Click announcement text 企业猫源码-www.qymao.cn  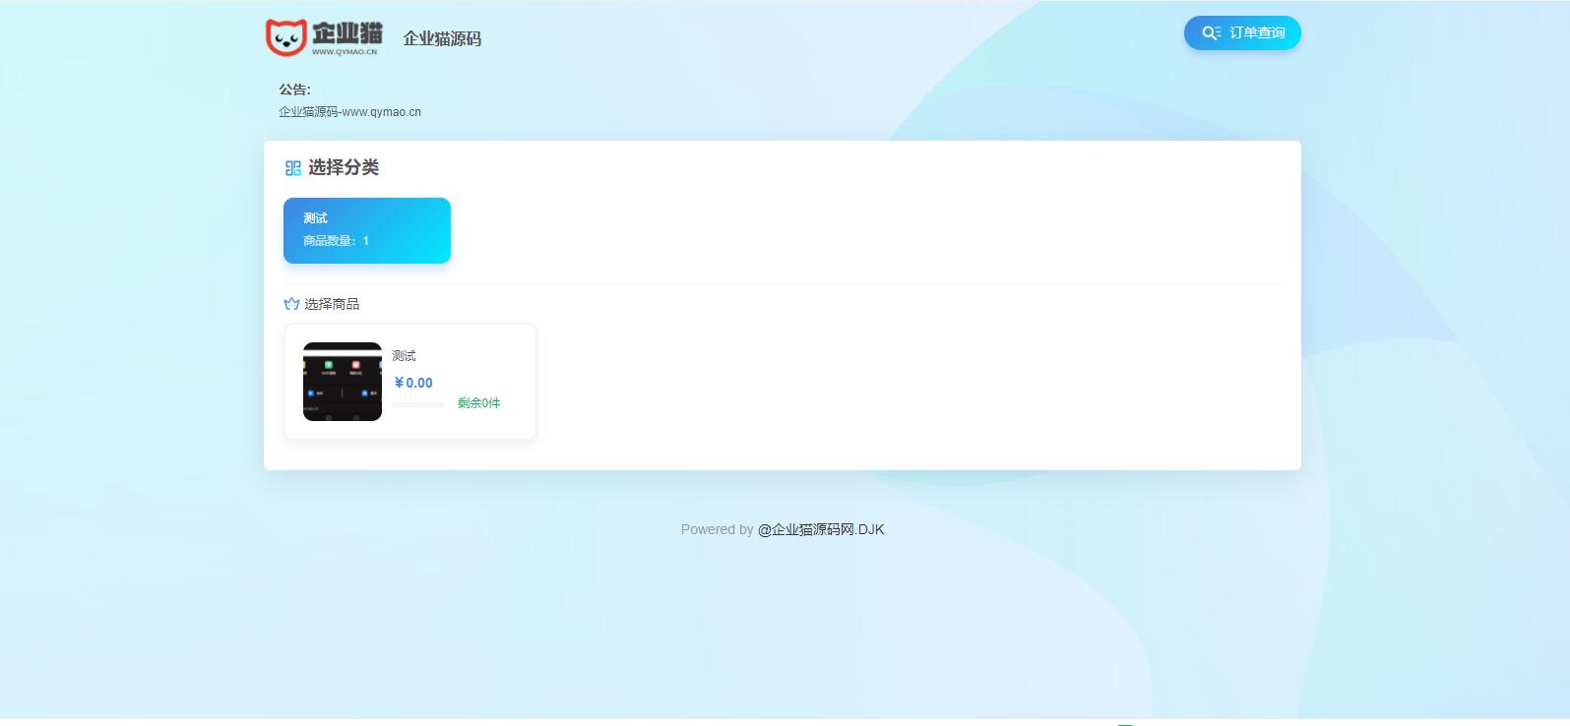click(349, 112)
